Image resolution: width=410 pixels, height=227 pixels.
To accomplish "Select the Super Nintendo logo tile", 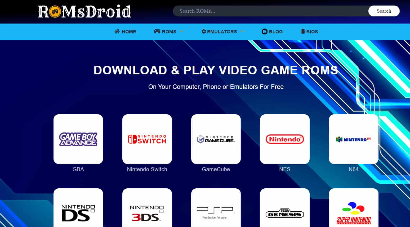I will (353, 209).
